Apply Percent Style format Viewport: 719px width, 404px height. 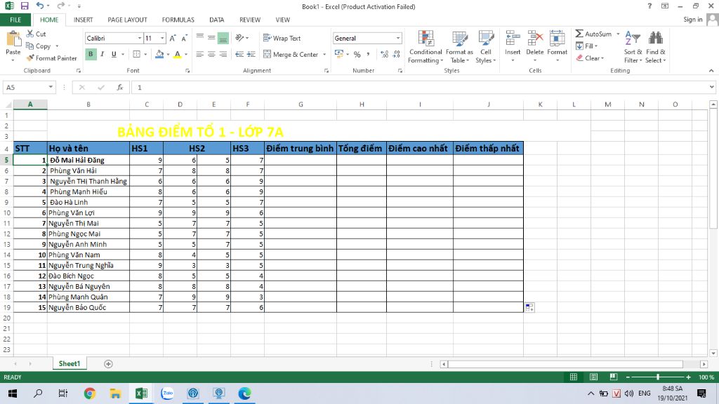357,54
